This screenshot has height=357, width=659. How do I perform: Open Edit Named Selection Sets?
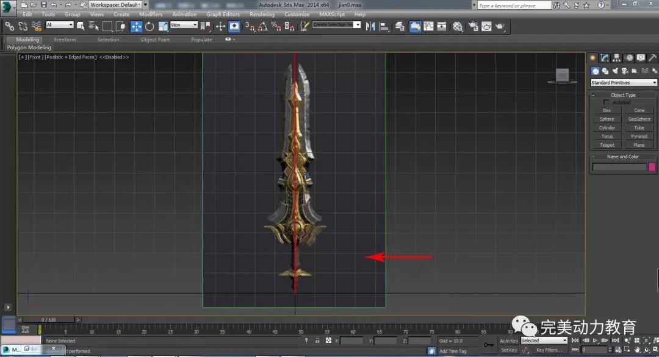point(304,26)
